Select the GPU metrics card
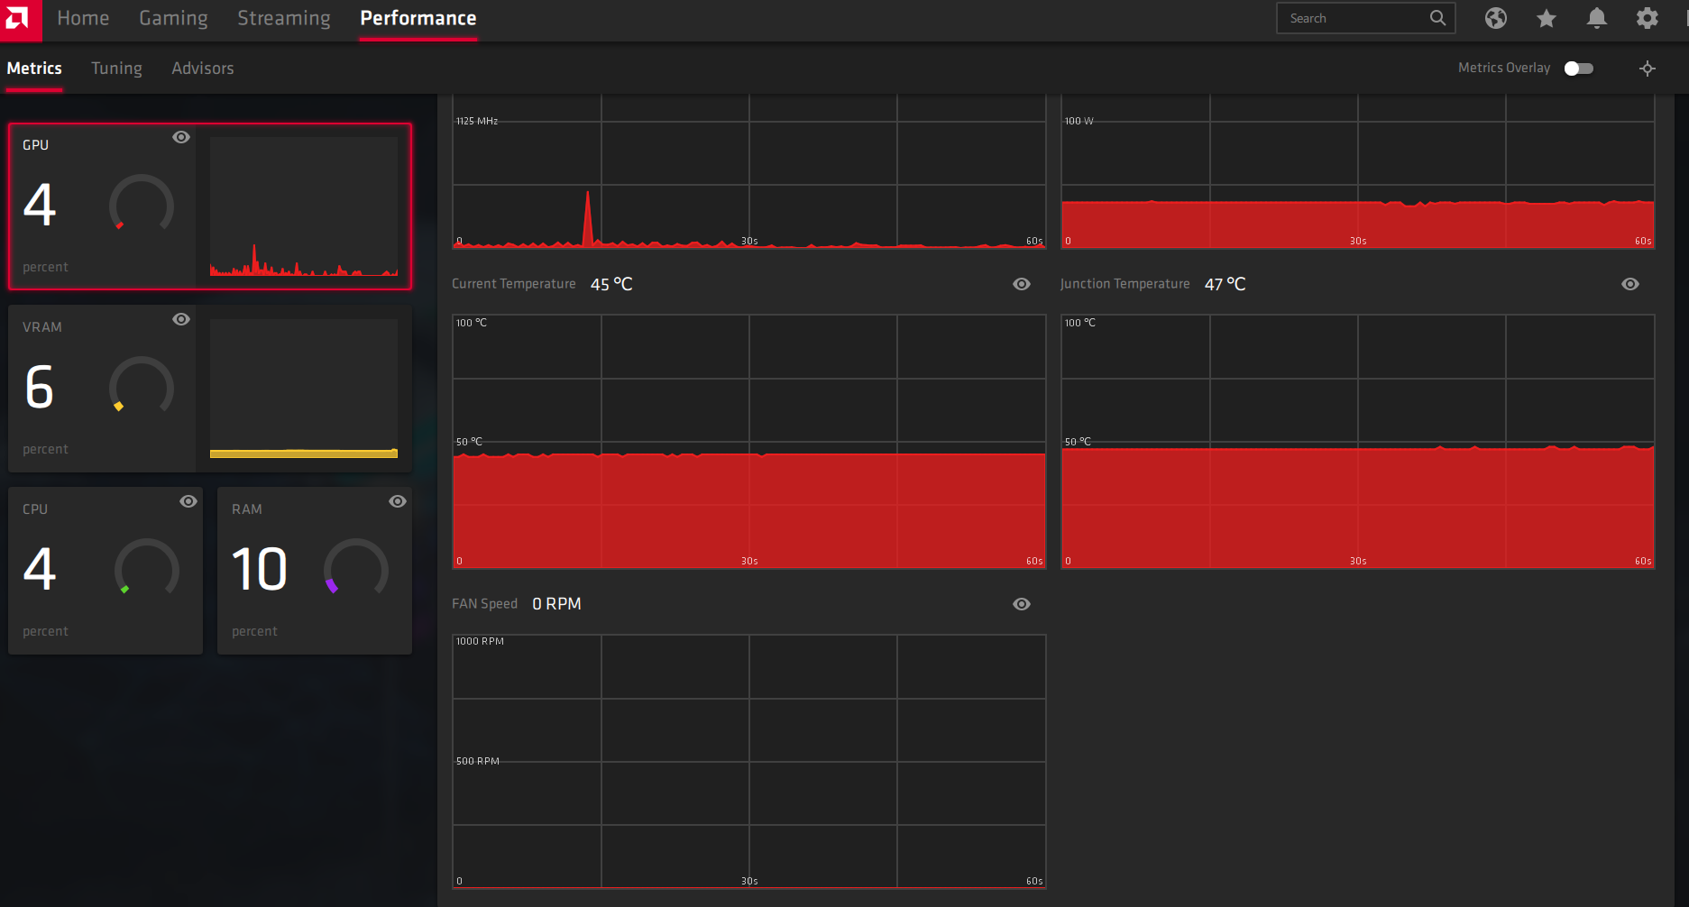 coord(210,206)
